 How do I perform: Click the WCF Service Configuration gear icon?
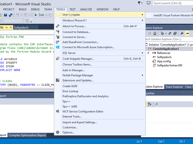(x=58, y=111)
